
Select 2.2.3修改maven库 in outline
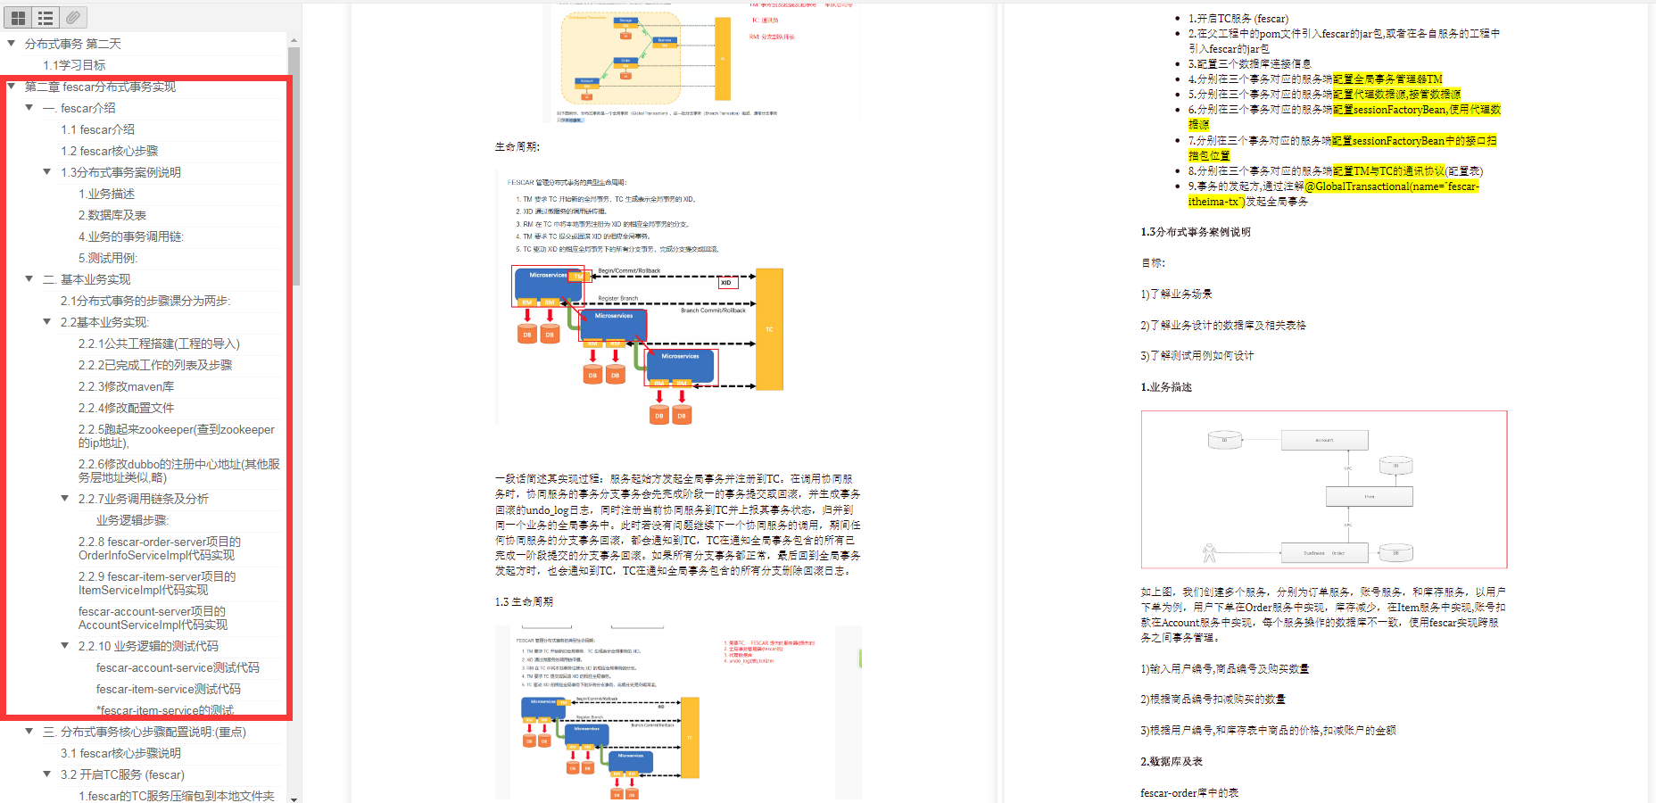pyautogui.click(x=126, y=386)
